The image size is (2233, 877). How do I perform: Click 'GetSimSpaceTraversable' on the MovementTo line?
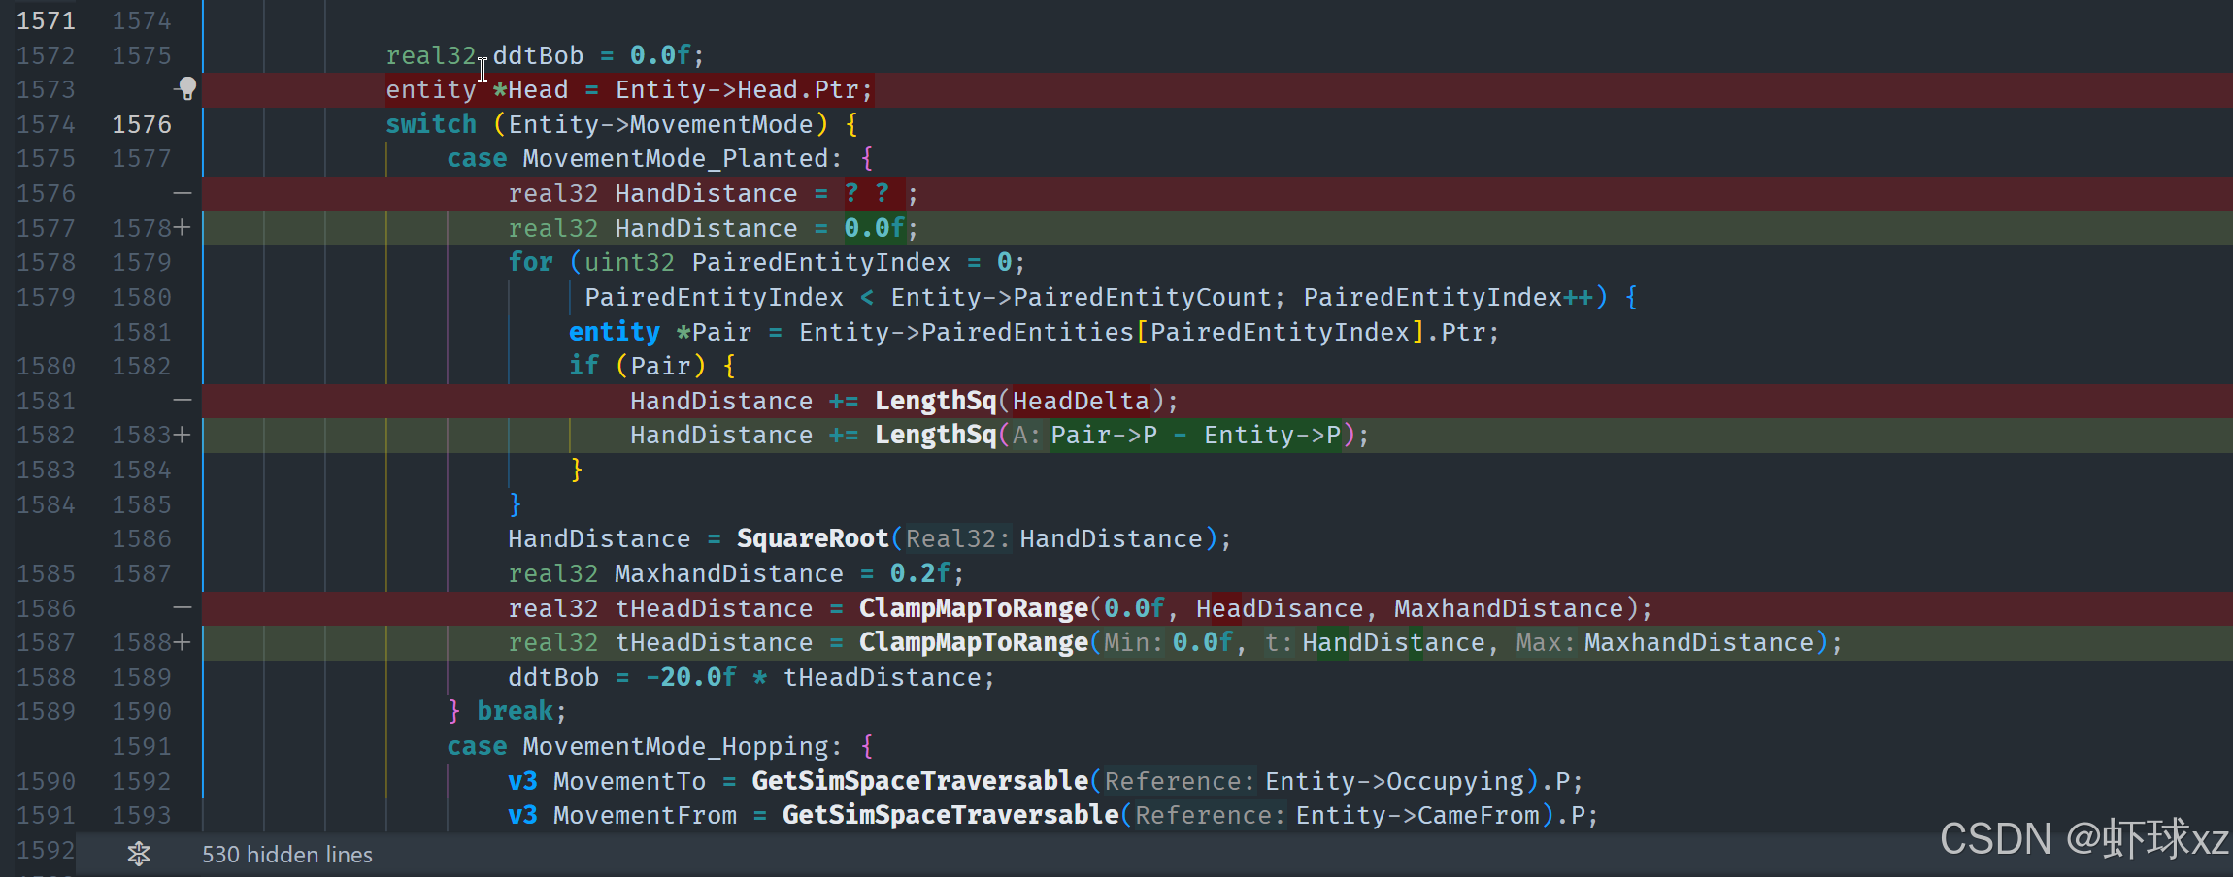pyautogui.click(x=920, y=781)
